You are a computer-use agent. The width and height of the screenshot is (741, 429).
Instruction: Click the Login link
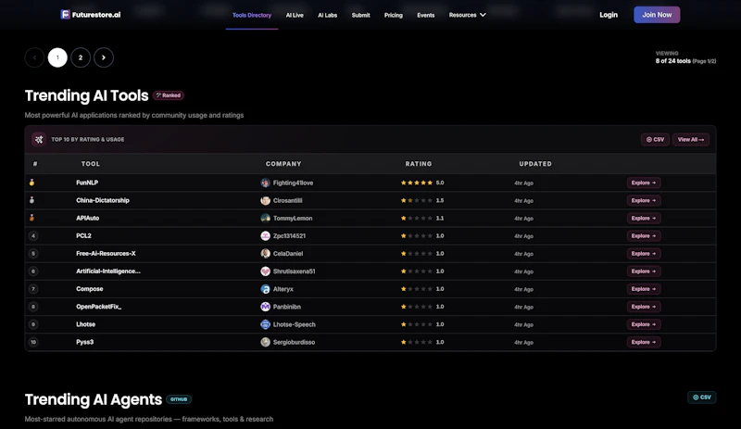pos(609,15)
